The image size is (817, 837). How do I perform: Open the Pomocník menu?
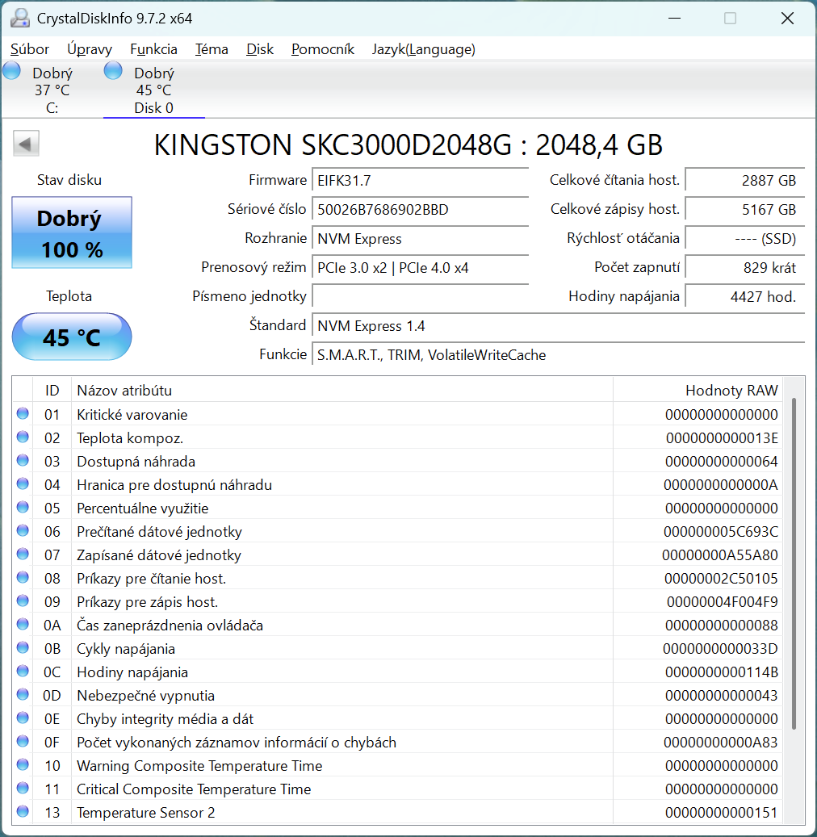tap(322, 49)
